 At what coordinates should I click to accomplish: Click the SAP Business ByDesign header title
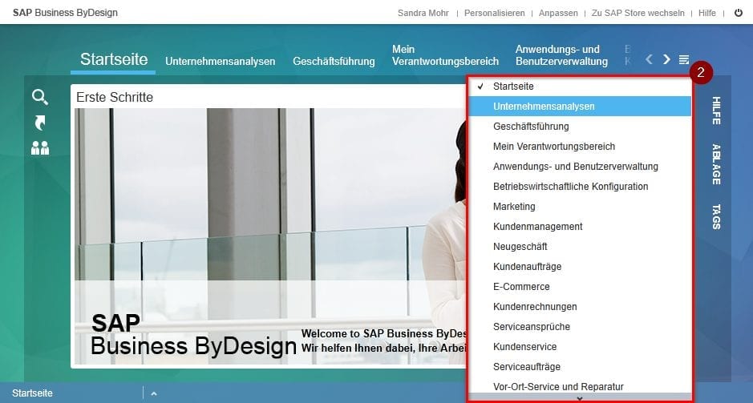click(65, 13)
